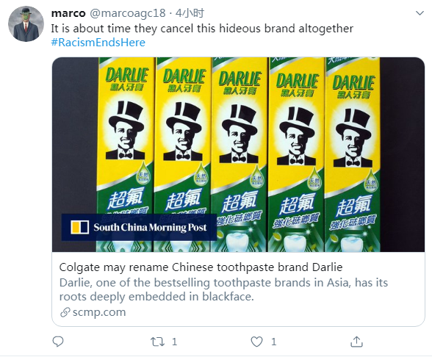
Task: Expand the tweet options chevron menu
Action: coord(420,13)
